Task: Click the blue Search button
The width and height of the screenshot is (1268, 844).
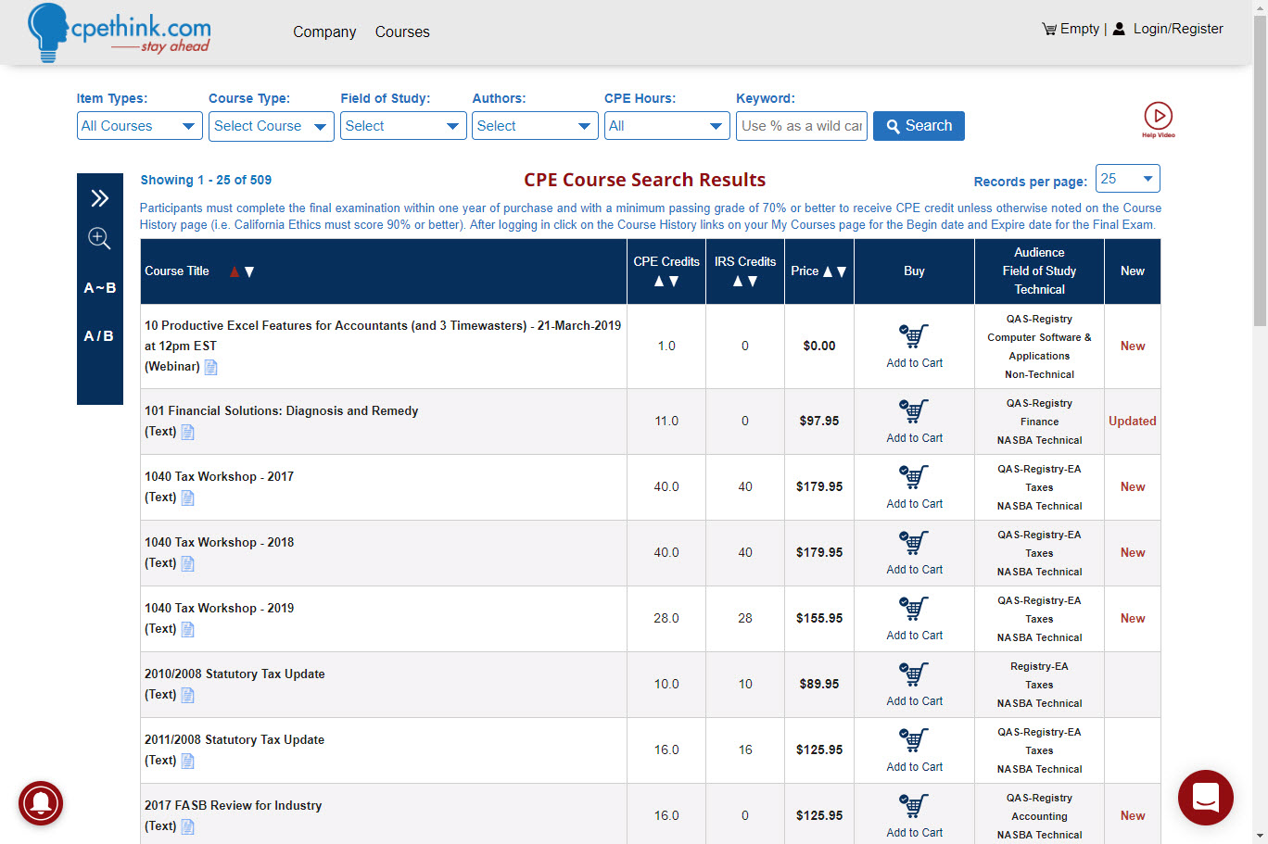Action: pos(919,126)
